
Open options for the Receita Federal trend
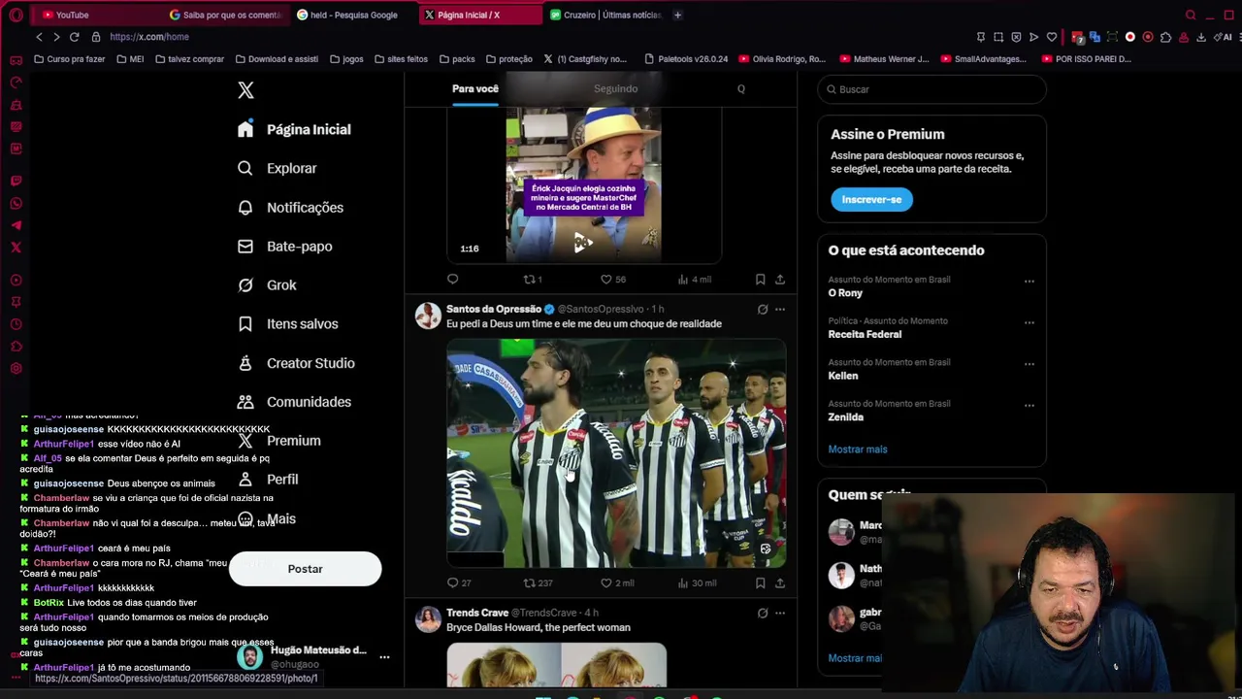tap(1030, 322)
